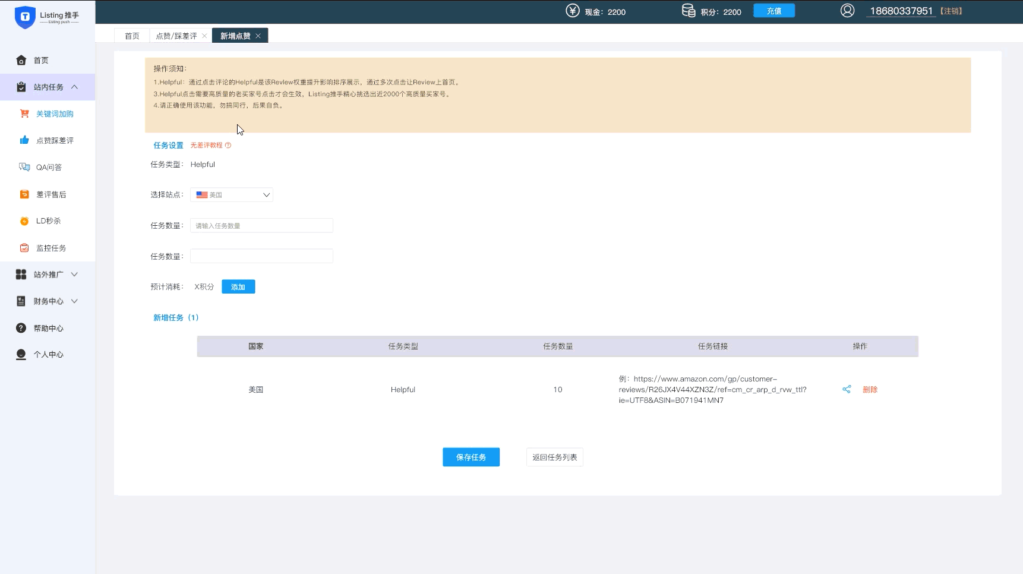Click the account number 18680337951

tap(901, 11)
